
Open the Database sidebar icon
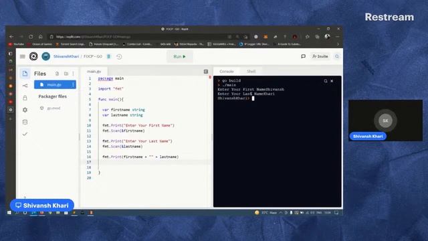click(x=25, y=122)
